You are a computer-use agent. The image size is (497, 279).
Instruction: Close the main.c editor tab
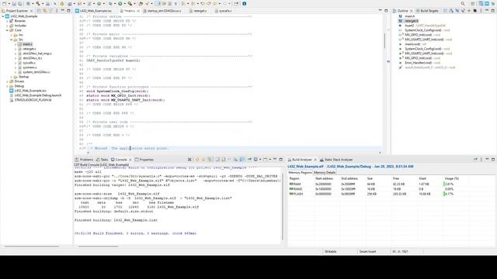pos(138,11)
